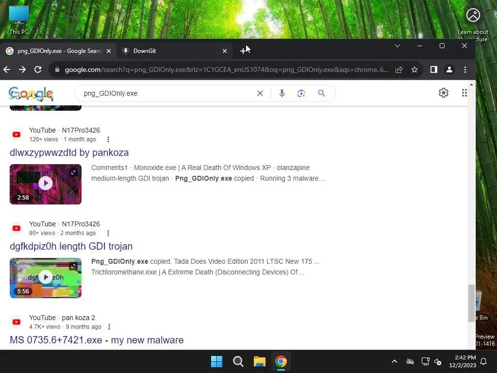Open MS 0735.6+7421.exe my new malware link
Viewport: 497px width, 373px height.
(97, 340)
